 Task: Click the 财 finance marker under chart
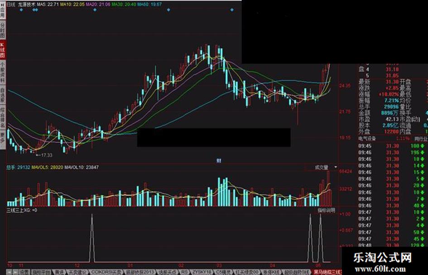point(219,161)
